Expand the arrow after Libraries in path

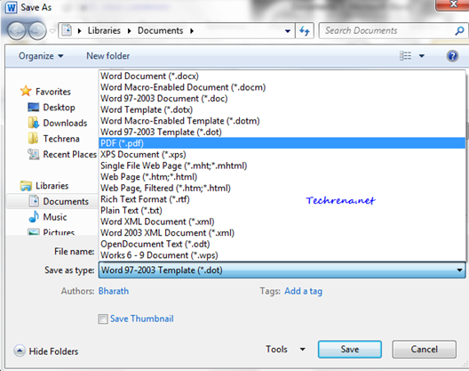[129, 31]
